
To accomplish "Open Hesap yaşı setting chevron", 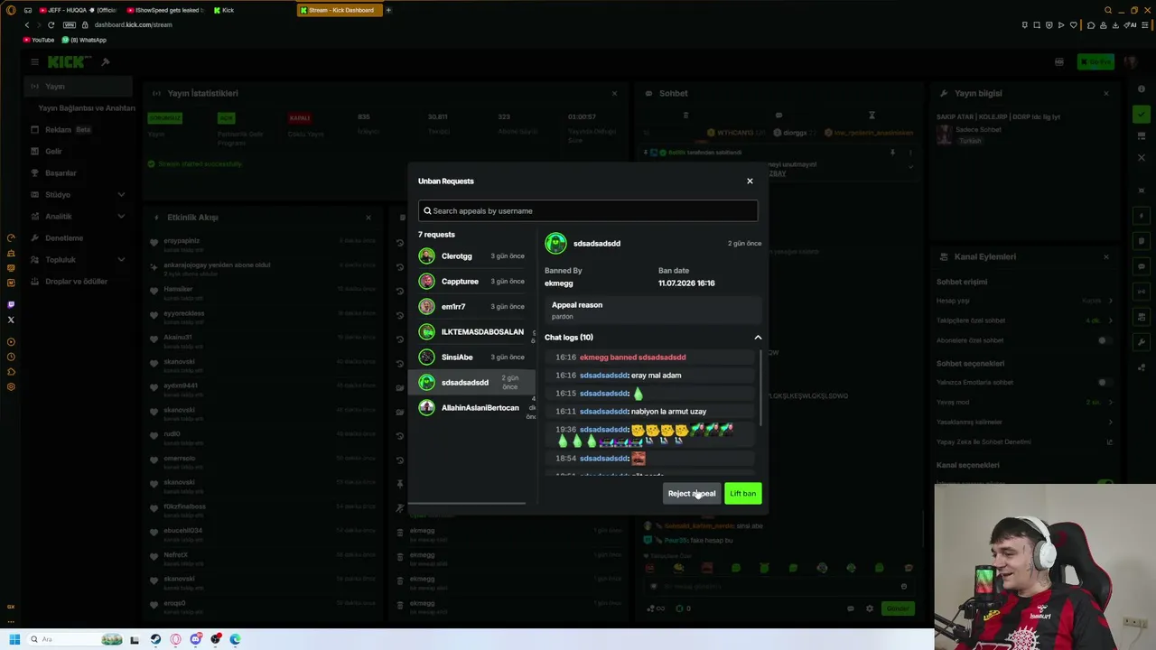I will tap(1110, 301).
